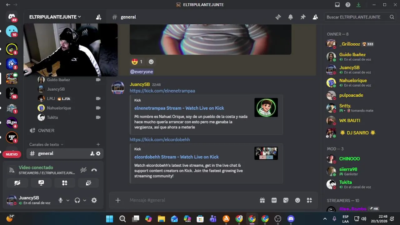This screenshot has width=400, height=225.
Task: Disconnect from voice phone icon
Action: point(94,170)
